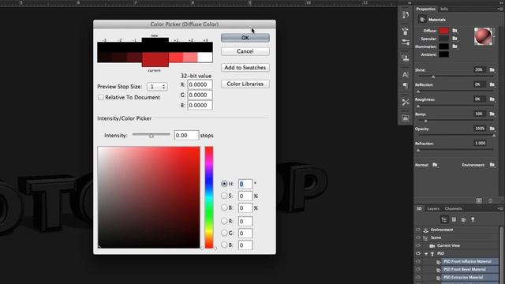The width and height of the screenshot is (505, 284).
Task: Open the Specular texture folder menu
Action: click(x=454, y=39)
